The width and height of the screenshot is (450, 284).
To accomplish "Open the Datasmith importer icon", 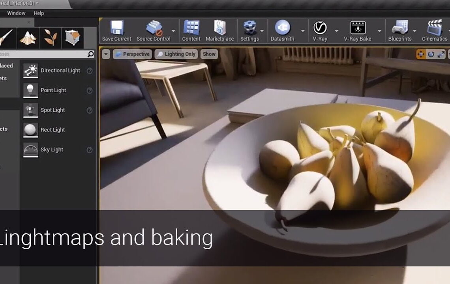I will coord(283,28).
